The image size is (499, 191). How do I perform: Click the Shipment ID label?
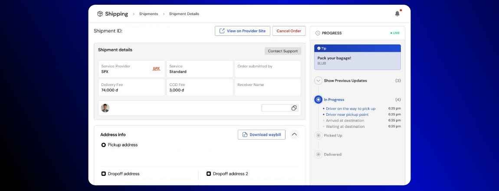pos(108,31)
